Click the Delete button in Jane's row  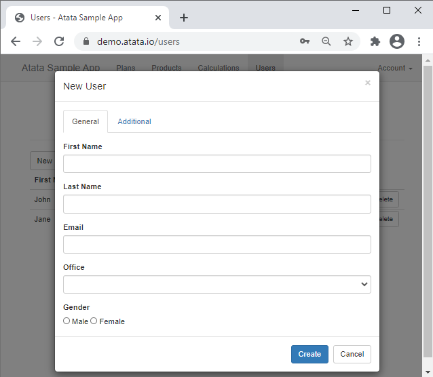389,219
